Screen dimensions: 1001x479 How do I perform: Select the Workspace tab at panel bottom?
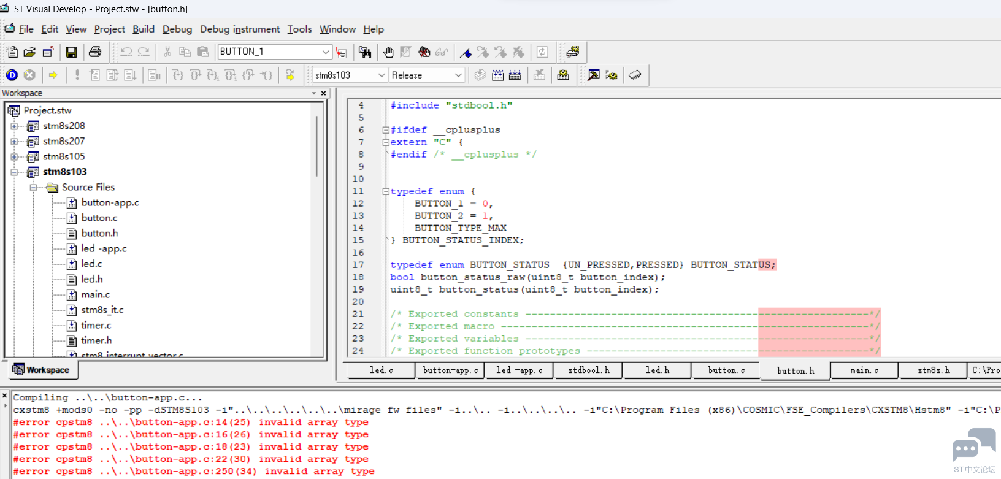[42, 370]
